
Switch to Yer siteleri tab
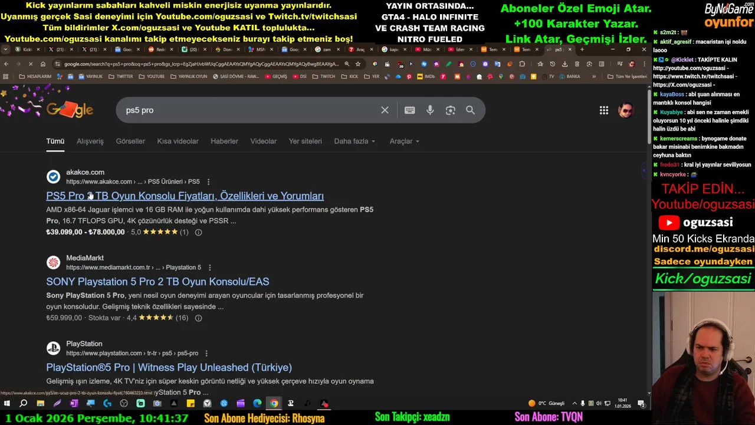305,141
